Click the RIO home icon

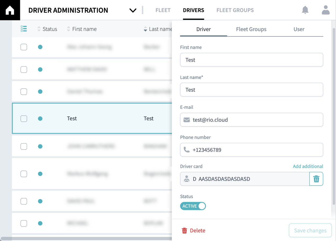[x=10, y=10]
